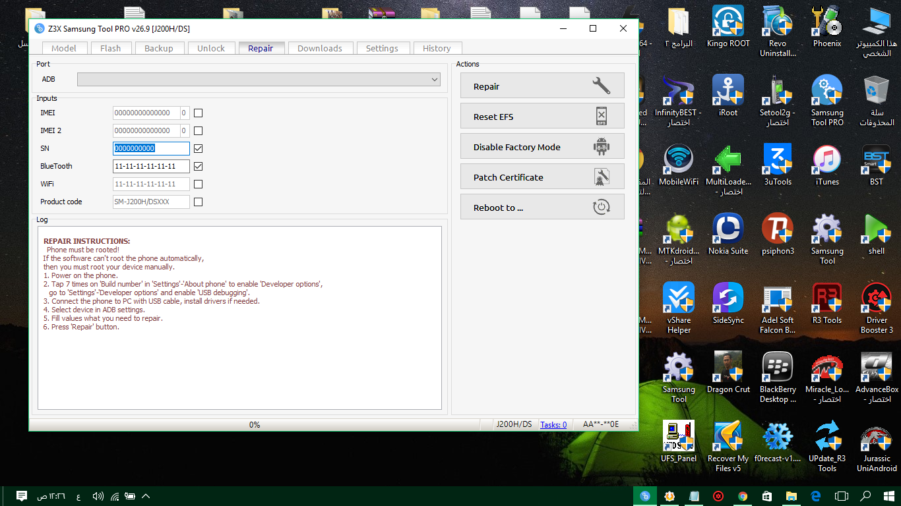Switch to the Unlock tab
Image resolution: width=901 pixels, height=506 pixels.
211,48
